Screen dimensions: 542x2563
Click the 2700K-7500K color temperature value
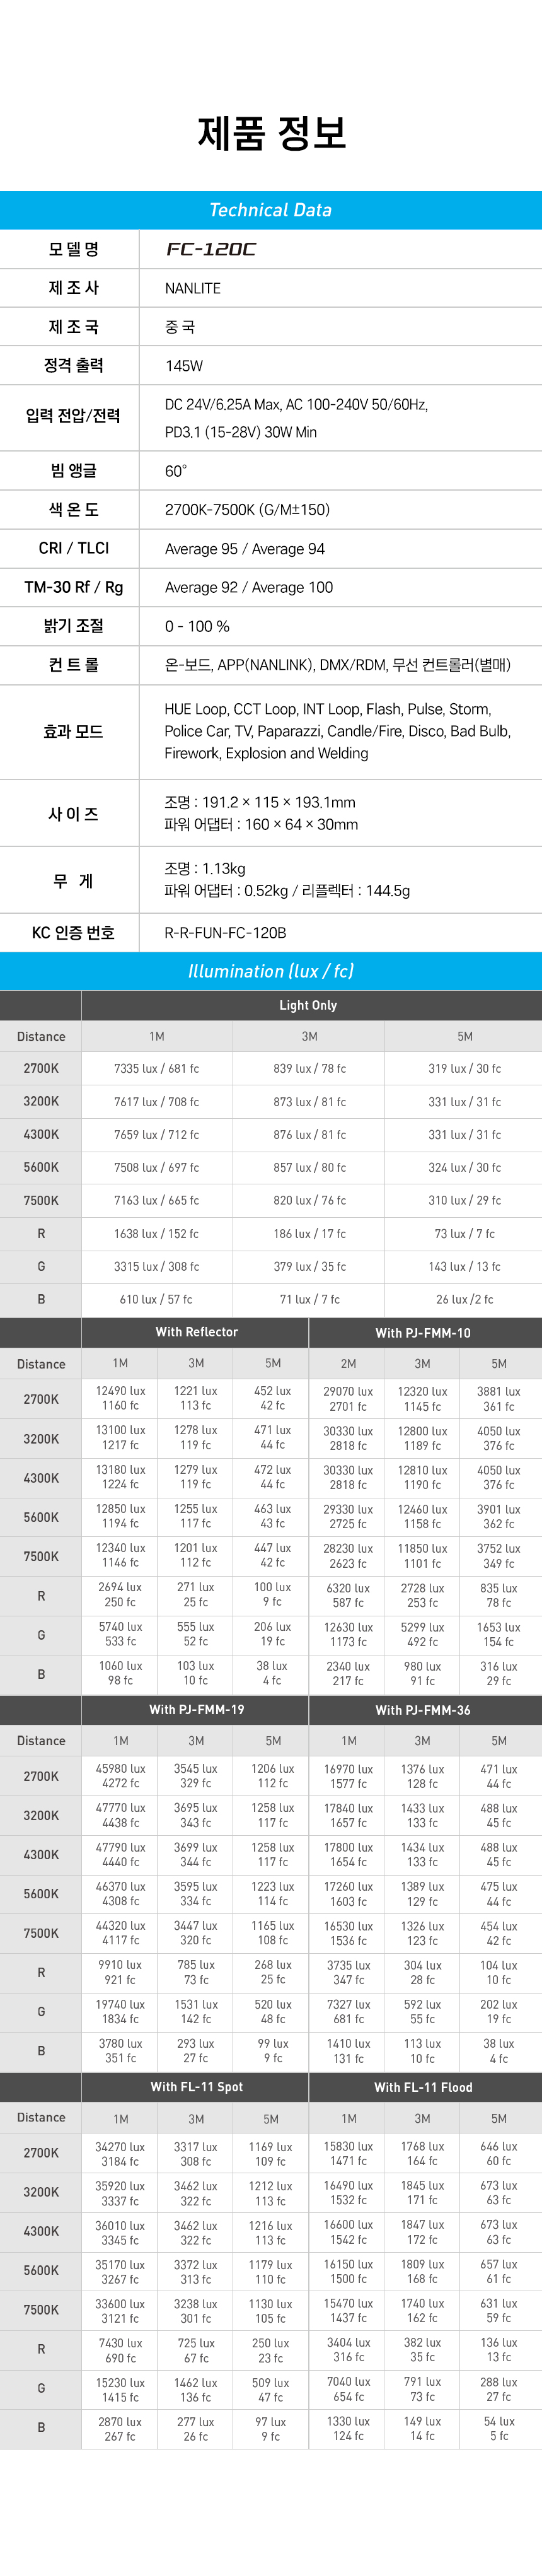pos(246,510)
